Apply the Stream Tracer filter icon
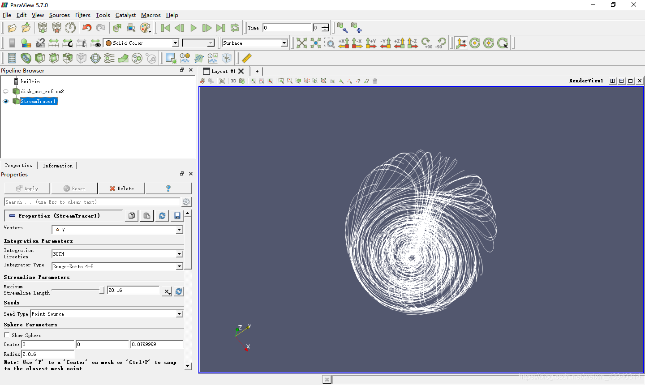This screenshot has height=385, width=645. click(109, 58)
